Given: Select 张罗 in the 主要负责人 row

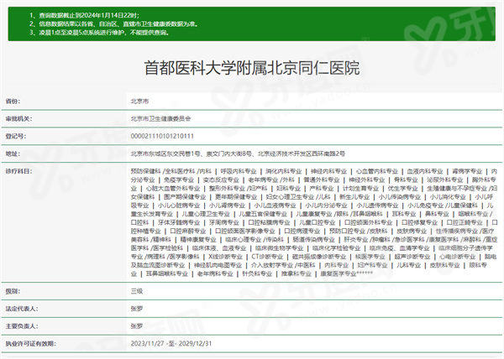Looking at the screenshot, I should point(137,326).
